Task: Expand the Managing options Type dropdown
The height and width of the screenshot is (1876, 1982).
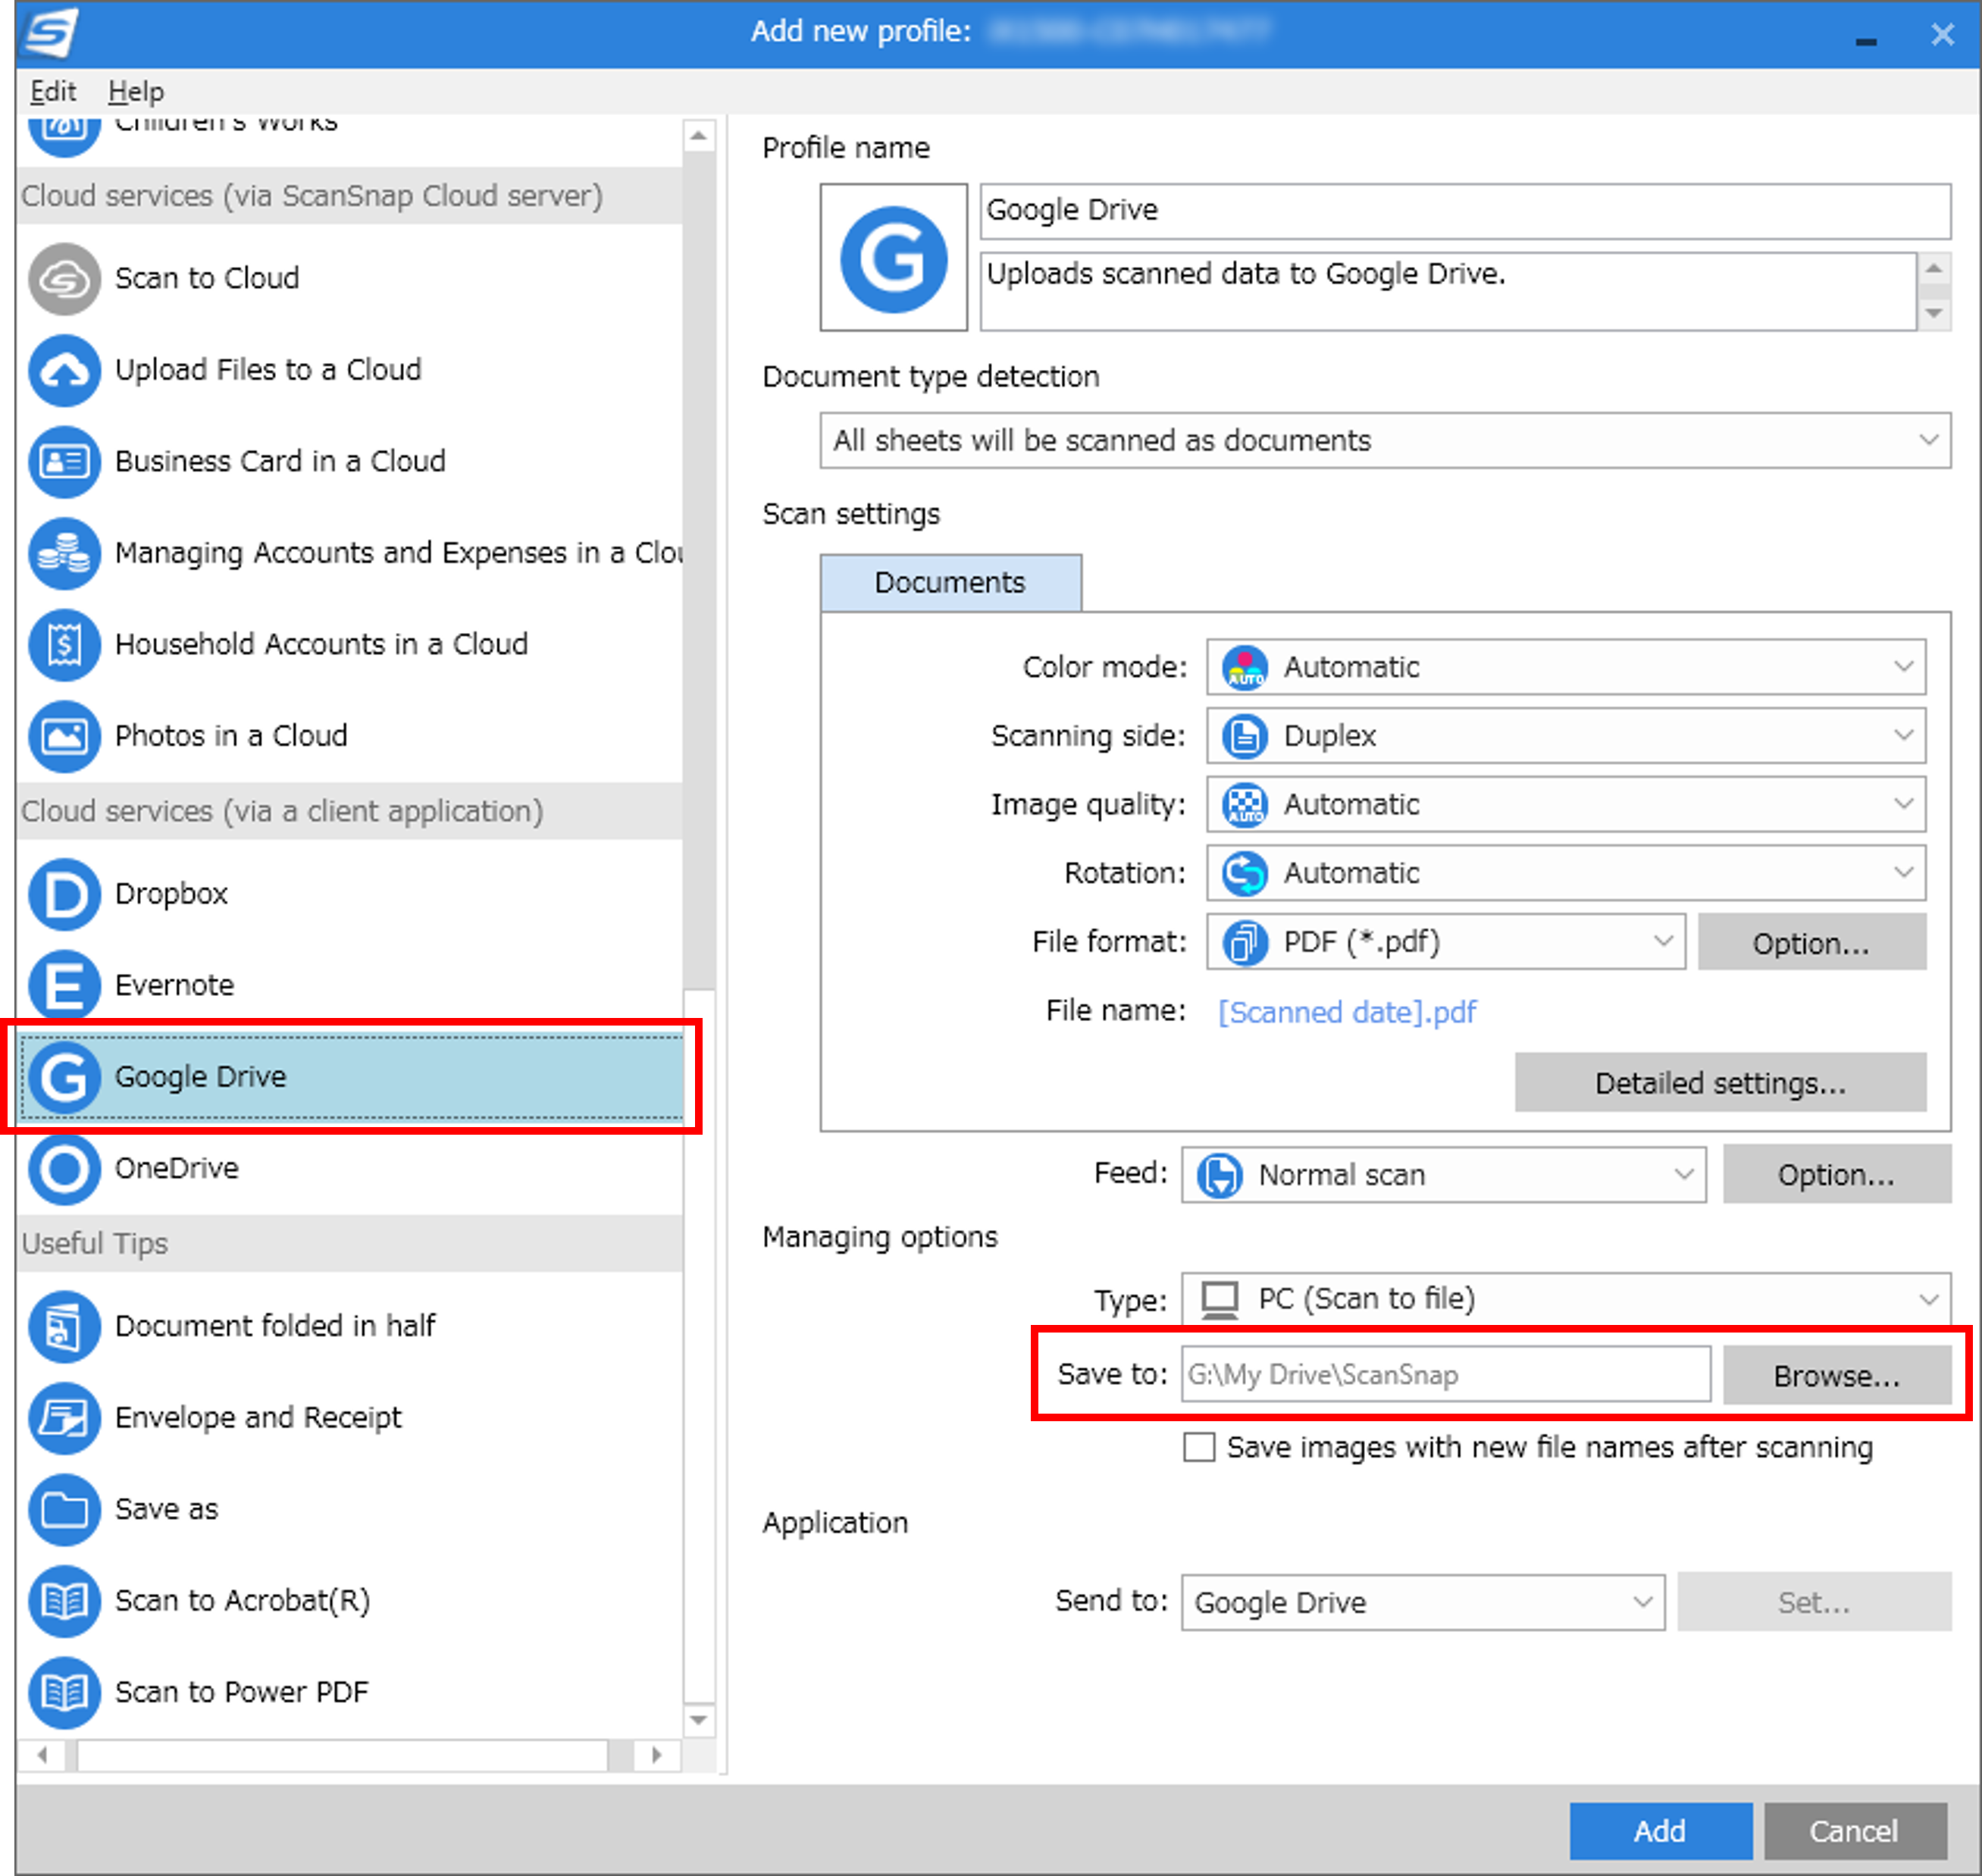Action: coord(1566,1300)
